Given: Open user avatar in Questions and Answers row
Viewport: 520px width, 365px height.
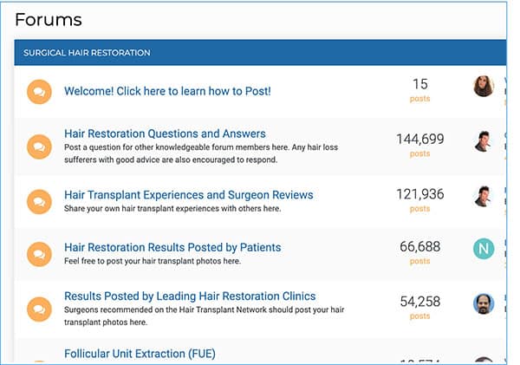Looking at the screenshot, I should point(484,141).
